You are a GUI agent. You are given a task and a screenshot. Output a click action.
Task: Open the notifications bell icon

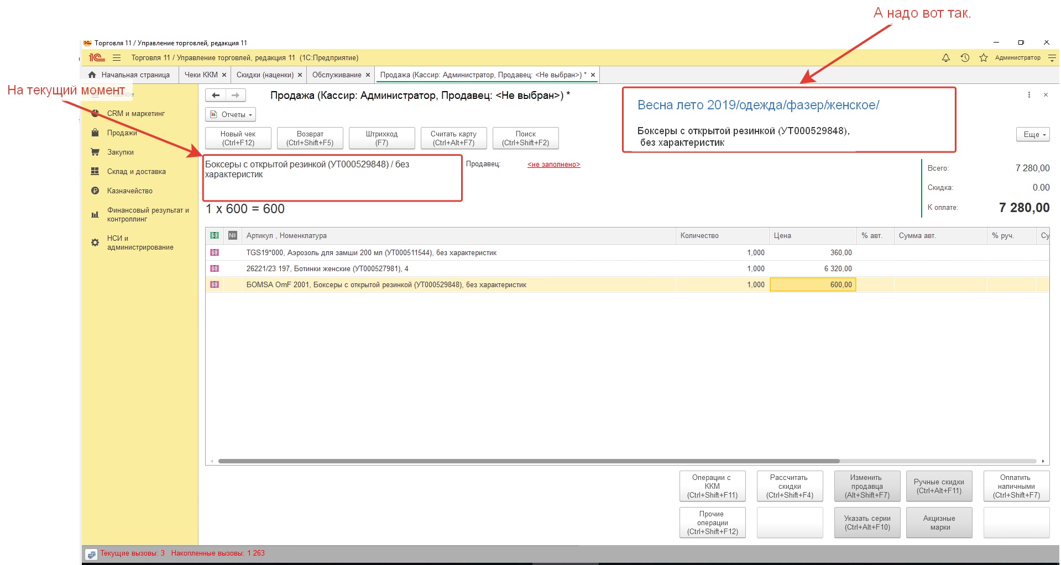[x=946, y=58]
